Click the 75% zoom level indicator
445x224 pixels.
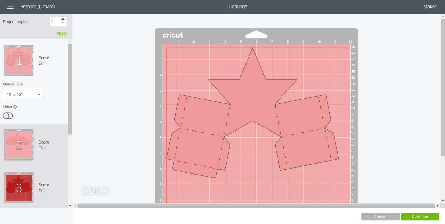point(95,191)
